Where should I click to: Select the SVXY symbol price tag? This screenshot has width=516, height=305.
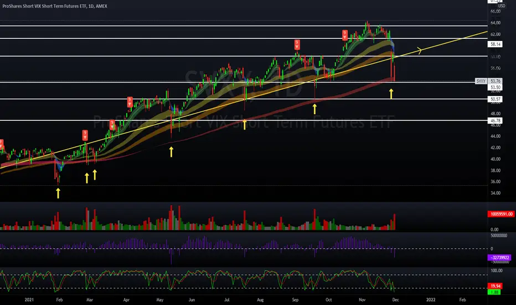tap(481, 81)
